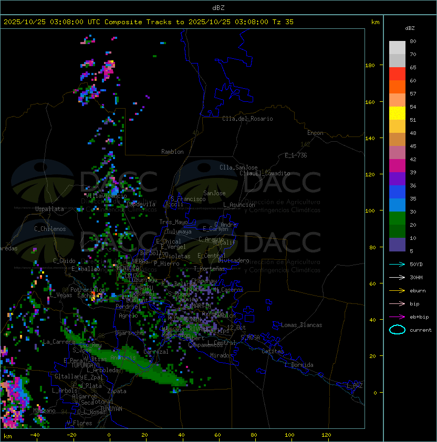
Task: Click the '120' tick on horizontal km axis
Action: click(x=326, y=435)
